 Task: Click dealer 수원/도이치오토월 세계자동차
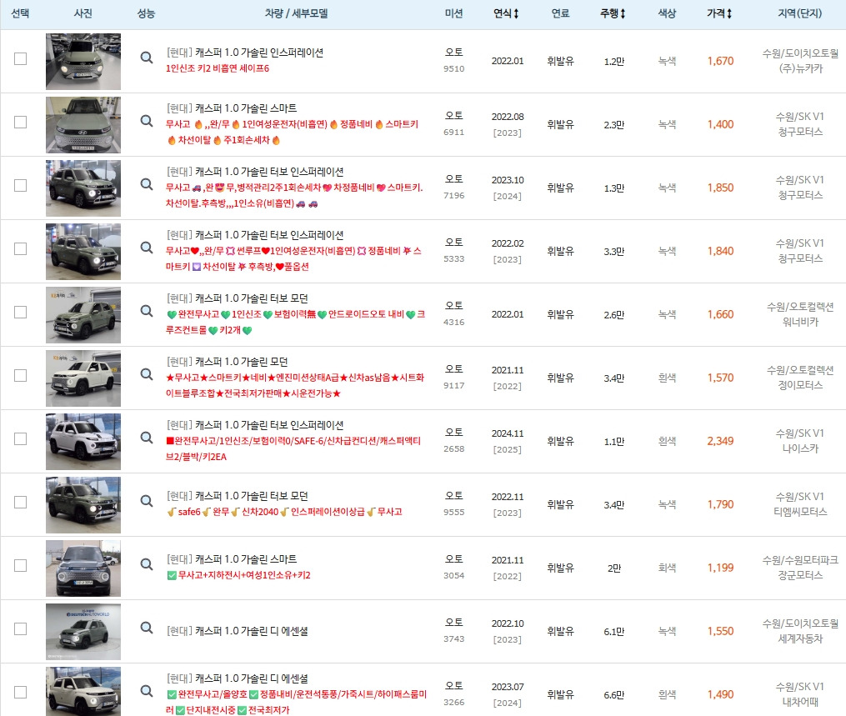(x=800, y=631)
